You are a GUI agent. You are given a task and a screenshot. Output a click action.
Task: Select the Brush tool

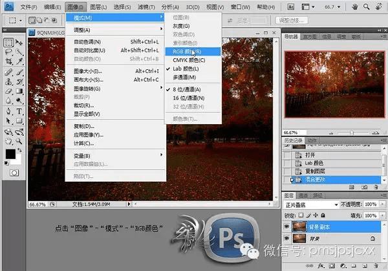click(19, 72)
